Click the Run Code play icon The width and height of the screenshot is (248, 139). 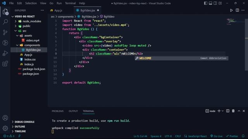pos(231,10)
